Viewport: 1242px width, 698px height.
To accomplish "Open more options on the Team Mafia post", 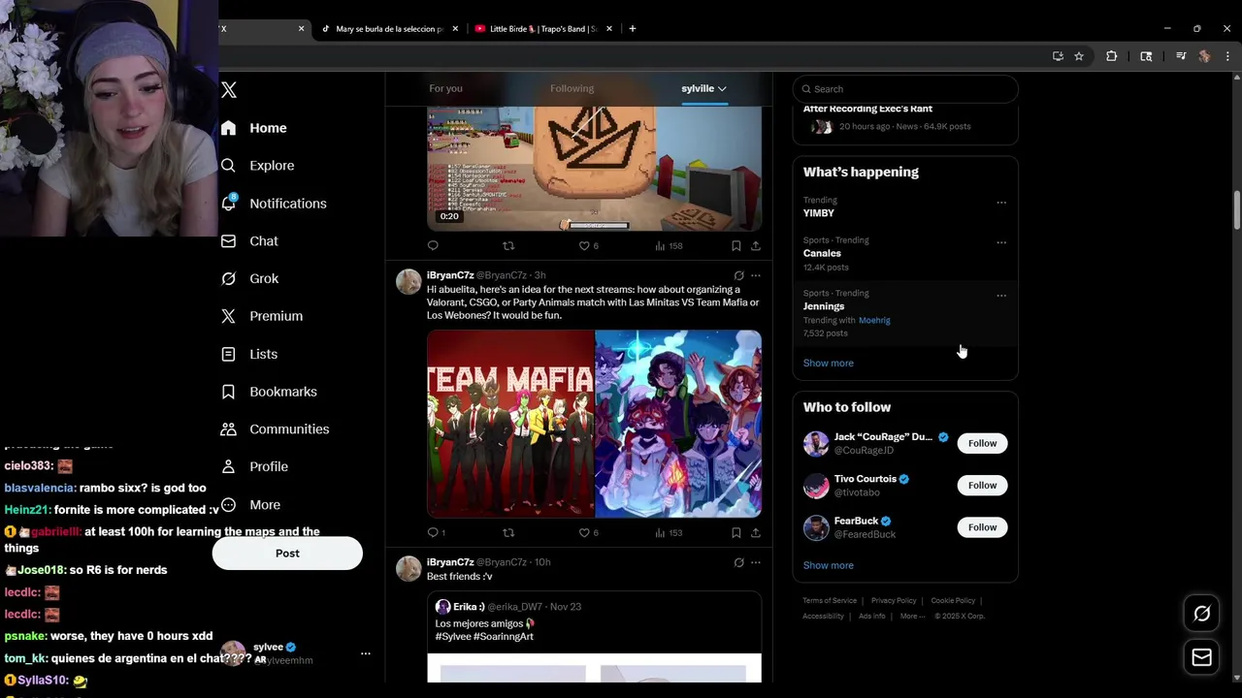I will (756, 275).
